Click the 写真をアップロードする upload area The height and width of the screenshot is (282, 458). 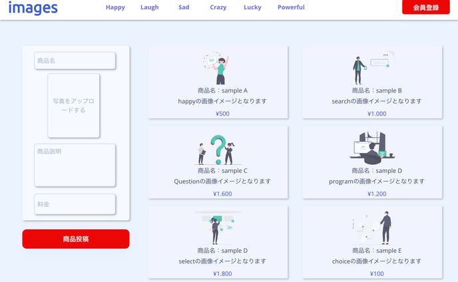pos(74,106)
